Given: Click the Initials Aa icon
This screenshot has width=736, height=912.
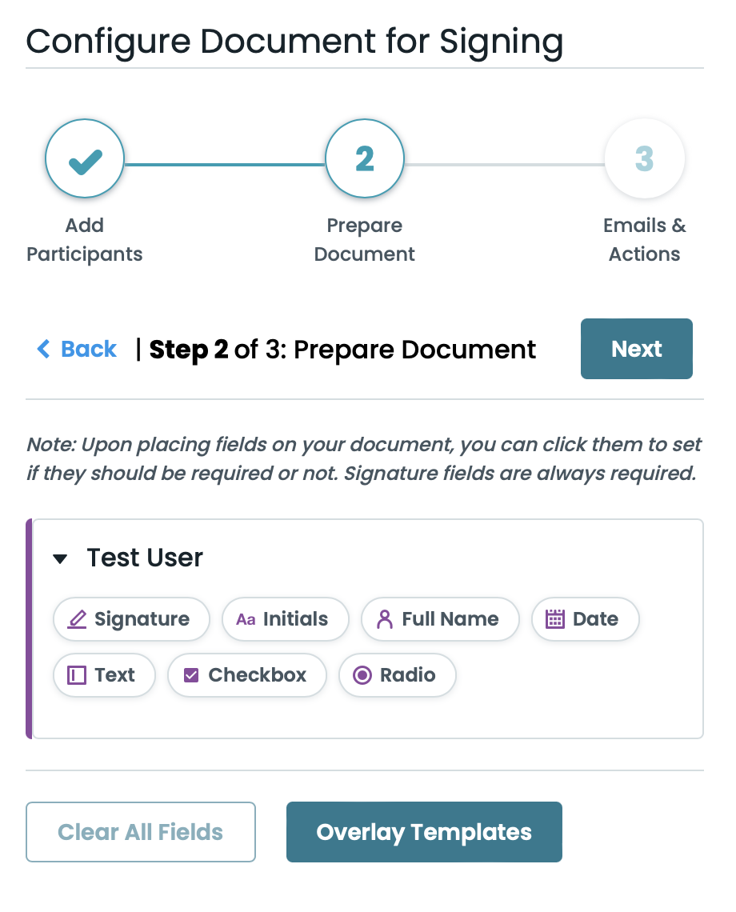Looking at the screenshot, I should tap(246, 619).
